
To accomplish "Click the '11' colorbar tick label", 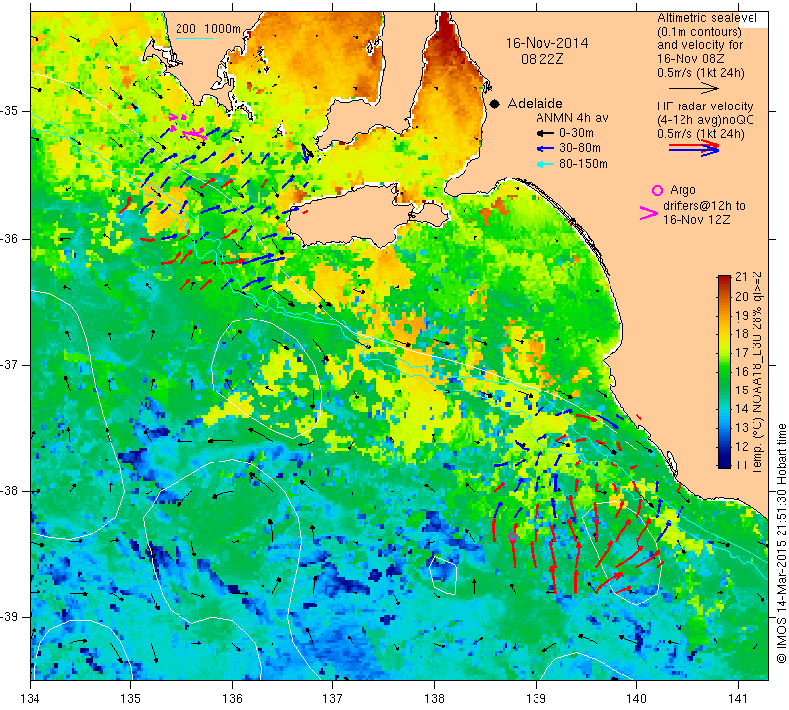I will pos(742,464).
